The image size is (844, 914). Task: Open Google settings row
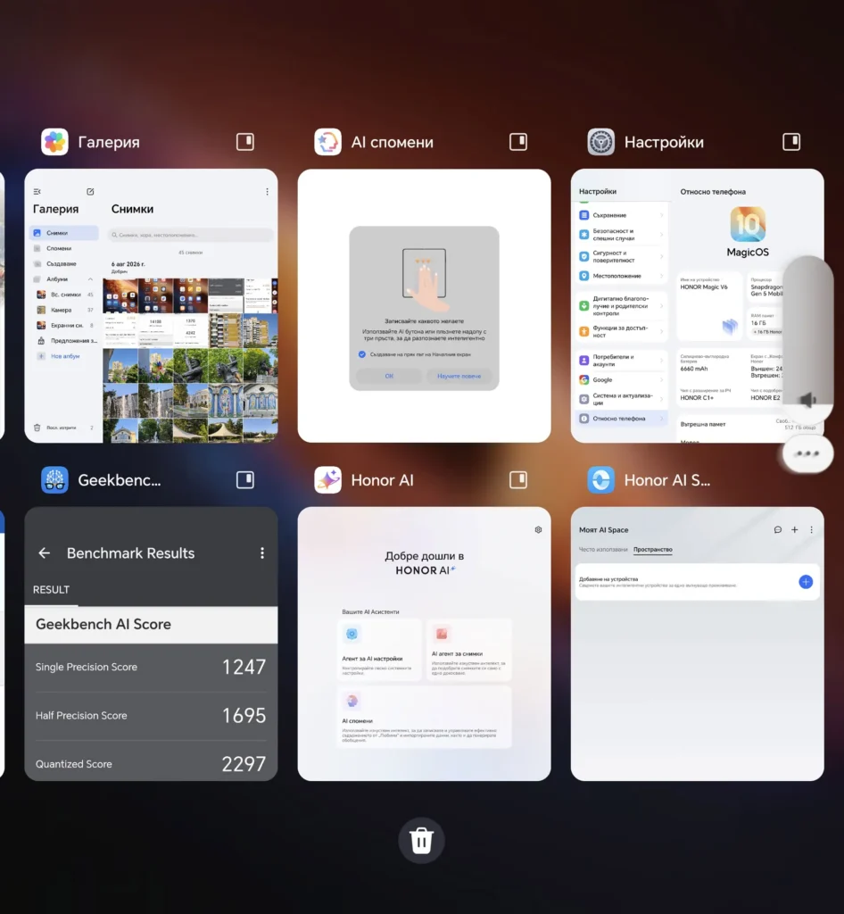click(622, 379)
